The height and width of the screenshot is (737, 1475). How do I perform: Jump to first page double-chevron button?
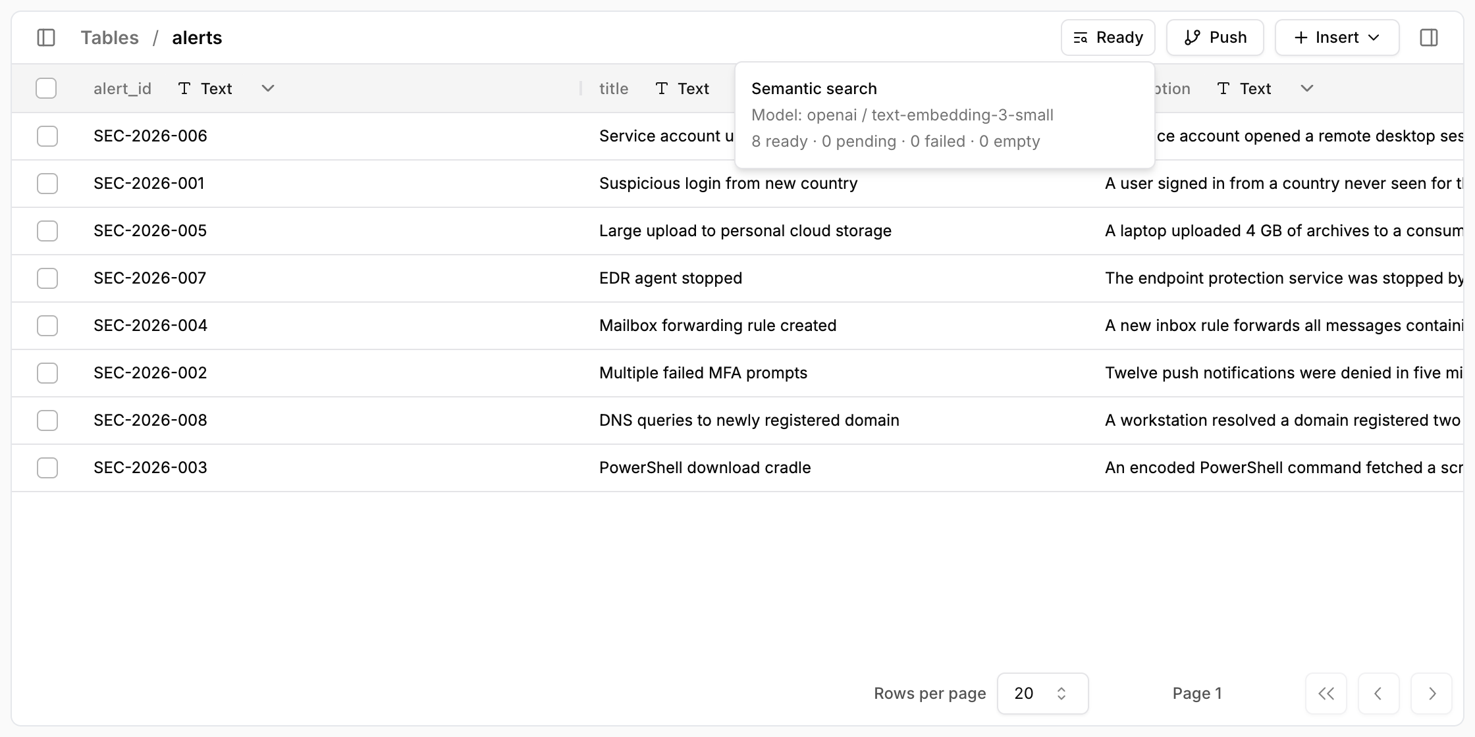click(1326, 694)
